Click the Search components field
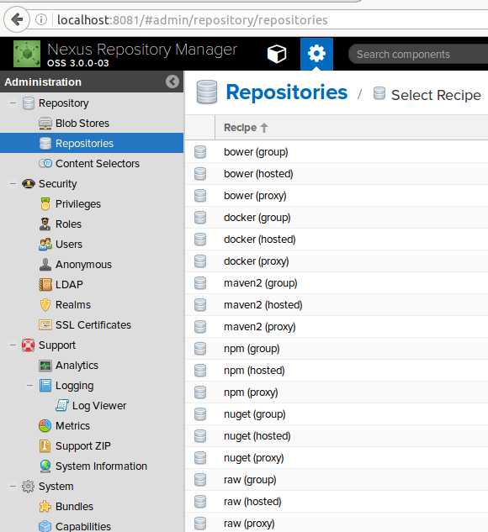The width and height of the screenshot is (488, 532). 418,54
